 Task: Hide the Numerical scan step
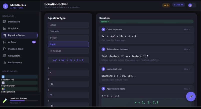coord(187,69)
